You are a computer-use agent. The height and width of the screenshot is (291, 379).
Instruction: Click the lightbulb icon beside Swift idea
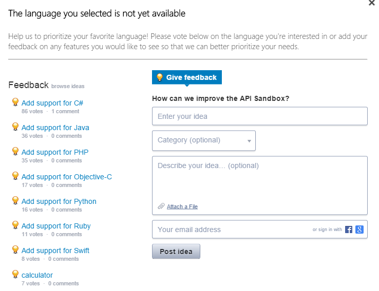(x=15, y=250)
